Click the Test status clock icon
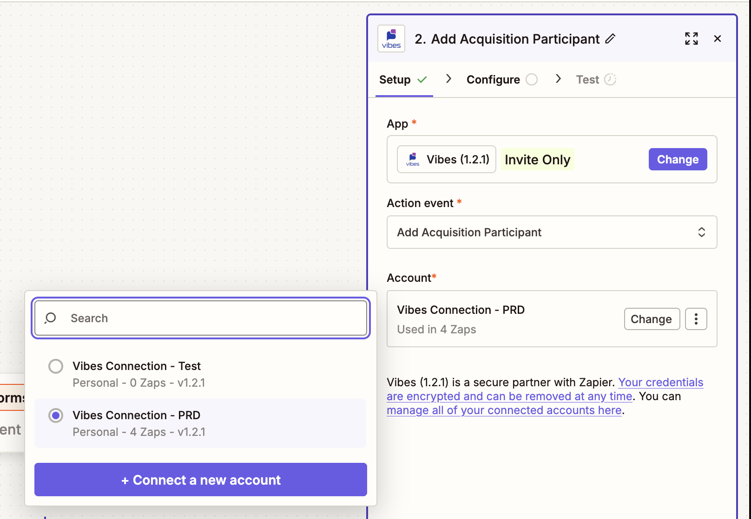Screen dimensions: 751x519 (610, 80)
